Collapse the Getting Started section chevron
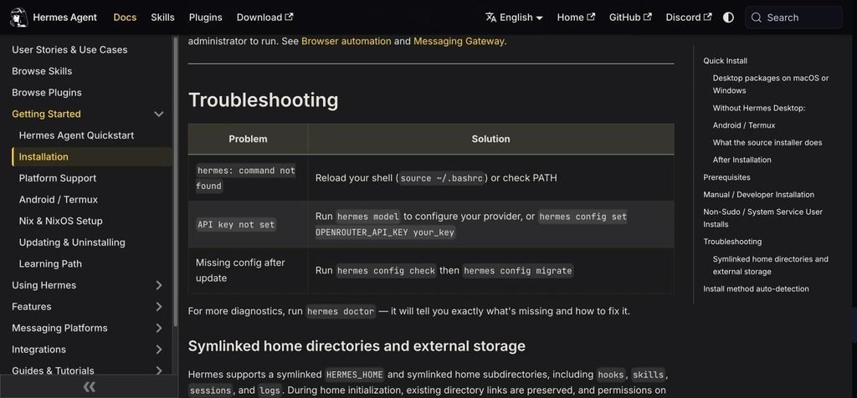 (x=158, y=114)
